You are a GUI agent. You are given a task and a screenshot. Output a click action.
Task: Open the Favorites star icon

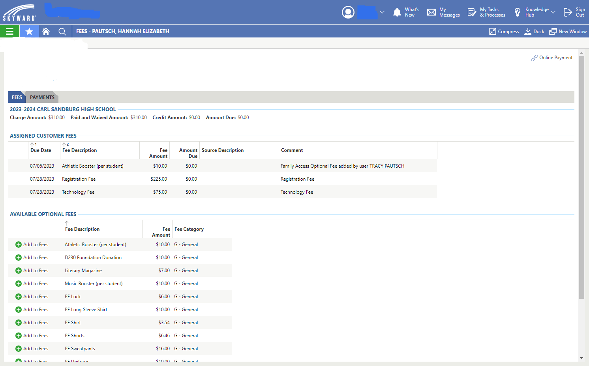(x=29, y=32)
